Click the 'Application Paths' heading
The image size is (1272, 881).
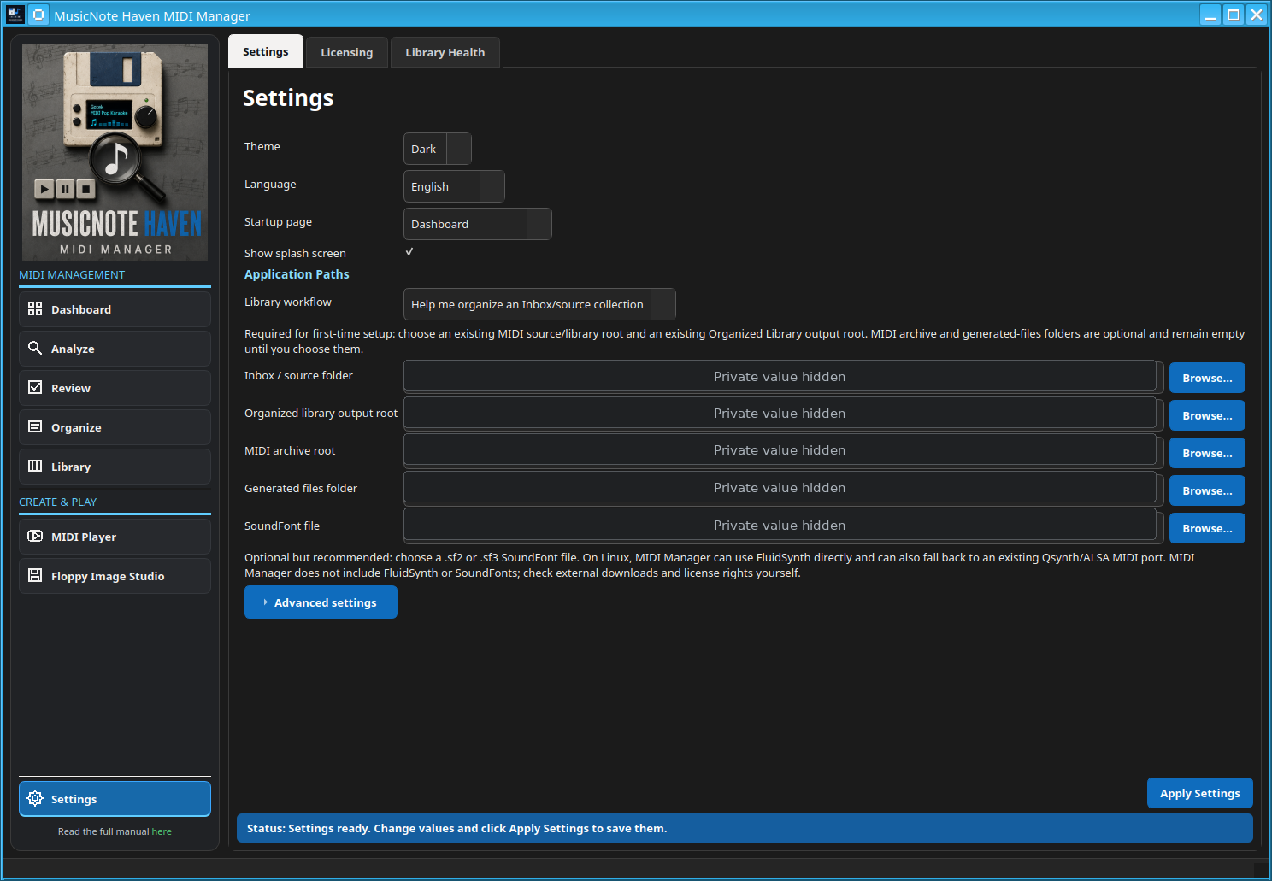(x=297, y=274)
